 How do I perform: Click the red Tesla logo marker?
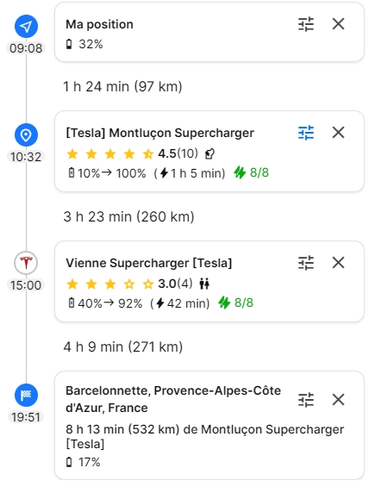coord(26,263)
